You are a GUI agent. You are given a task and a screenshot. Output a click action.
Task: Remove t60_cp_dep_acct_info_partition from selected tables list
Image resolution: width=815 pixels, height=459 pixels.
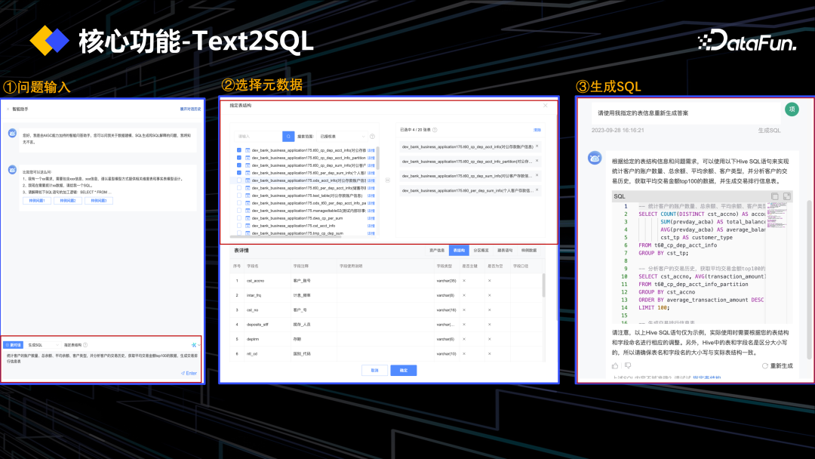(x=537, y=161)
